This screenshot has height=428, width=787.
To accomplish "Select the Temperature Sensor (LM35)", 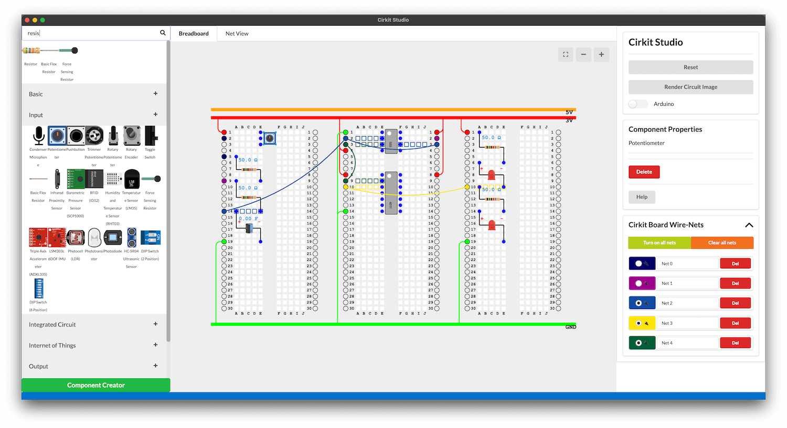I will tap(132, 179).
